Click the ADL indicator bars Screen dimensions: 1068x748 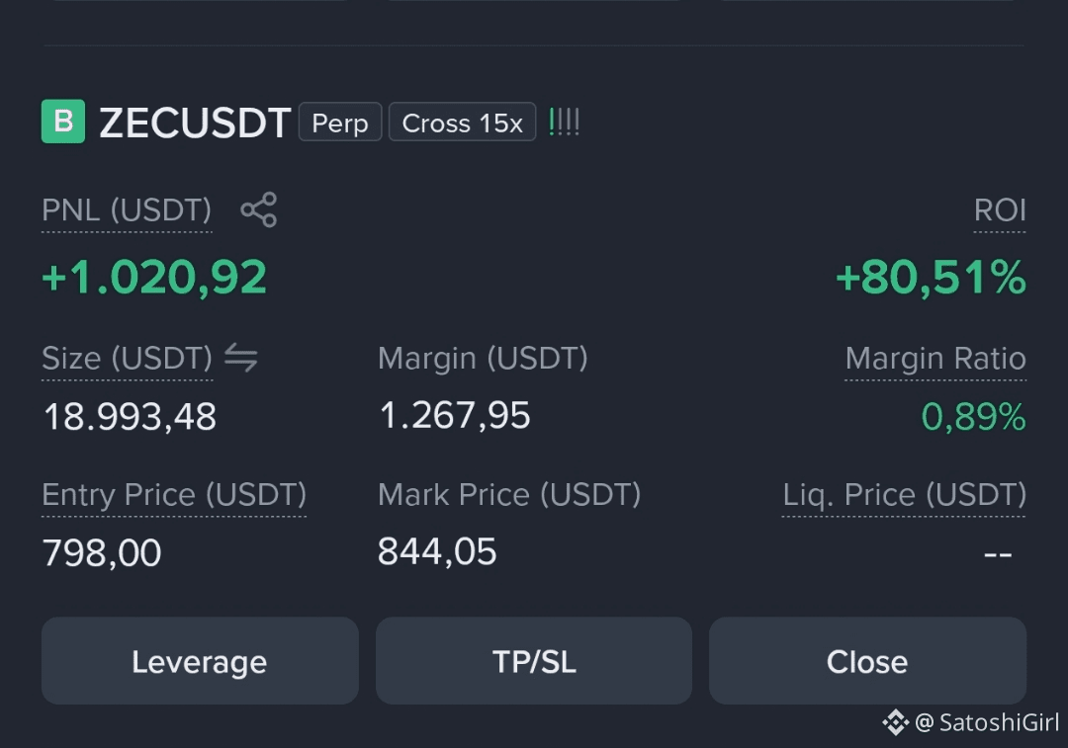click(564, 123)
